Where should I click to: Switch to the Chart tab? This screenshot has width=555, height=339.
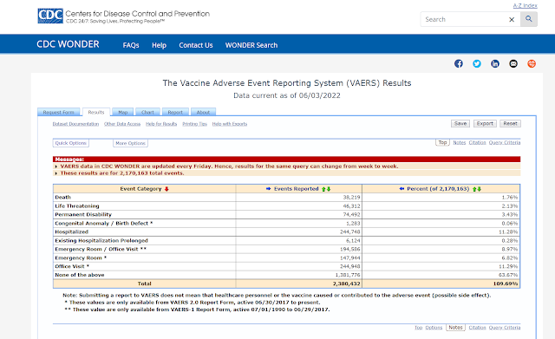click(147, 112)
